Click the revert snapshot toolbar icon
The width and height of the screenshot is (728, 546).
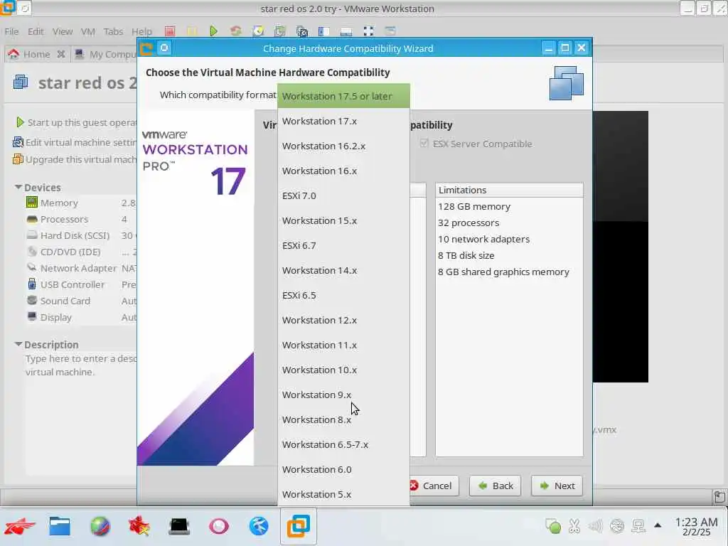point(280,31)
